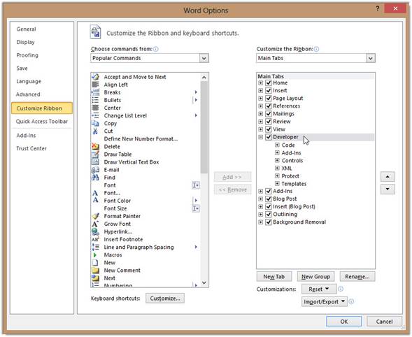Click the Breaks command icon

[95, 92]
